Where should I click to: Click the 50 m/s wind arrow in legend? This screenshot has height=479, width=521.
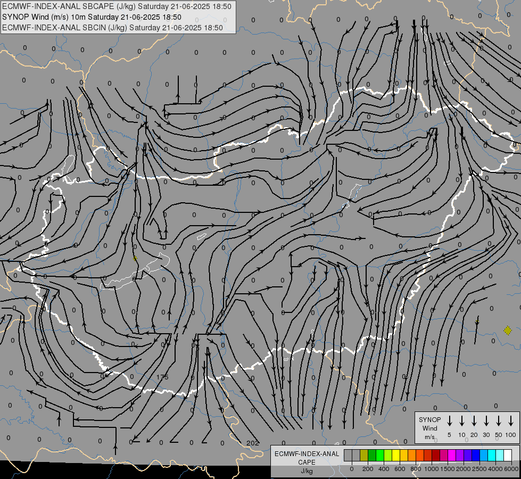(x=499, y=421)
